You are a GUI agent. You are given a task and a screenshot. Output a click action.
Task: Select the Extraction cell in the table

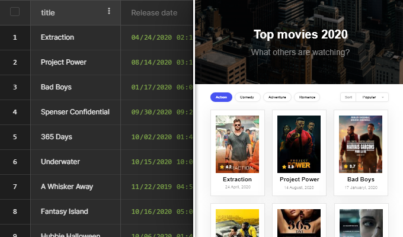coord(76,37)
